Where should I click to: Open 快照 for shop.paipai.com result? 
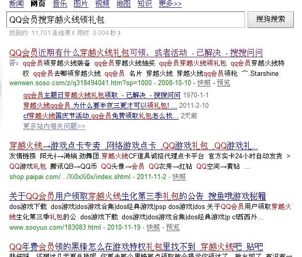[x=179, y=176]
